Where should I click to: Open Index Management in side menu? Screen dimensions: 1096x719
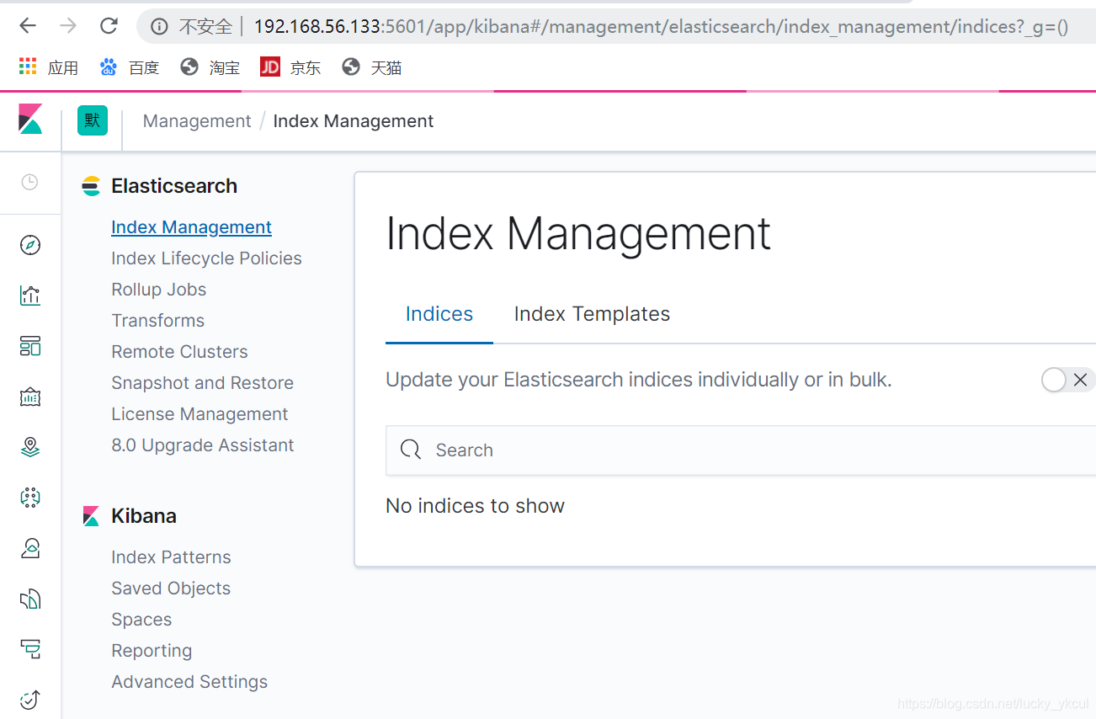[191, 227]
